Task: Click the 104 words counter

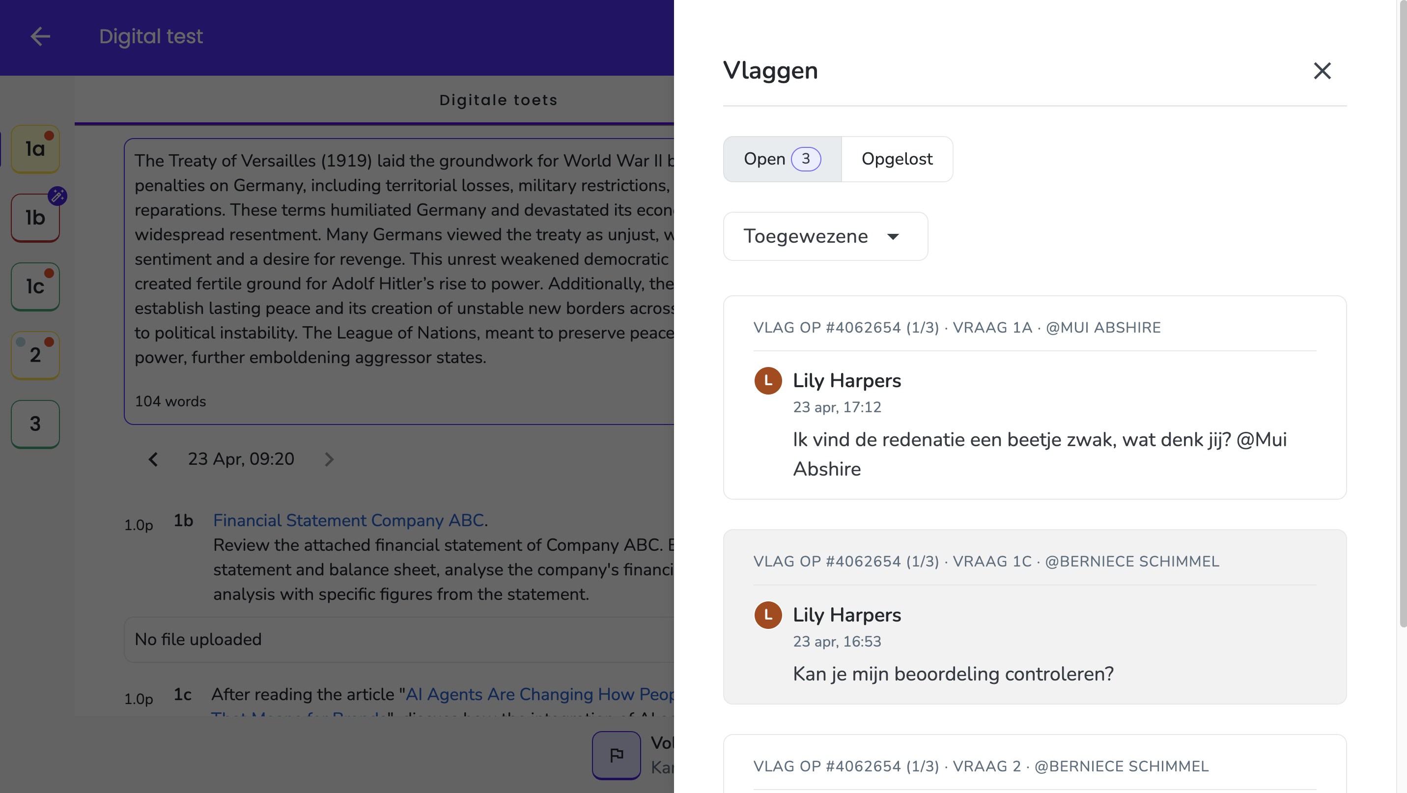Action: click(x=170, y=401)
